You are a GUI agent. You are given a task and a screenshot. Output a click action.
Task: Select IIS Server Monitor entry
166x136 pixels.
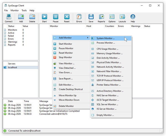(111, 109)
